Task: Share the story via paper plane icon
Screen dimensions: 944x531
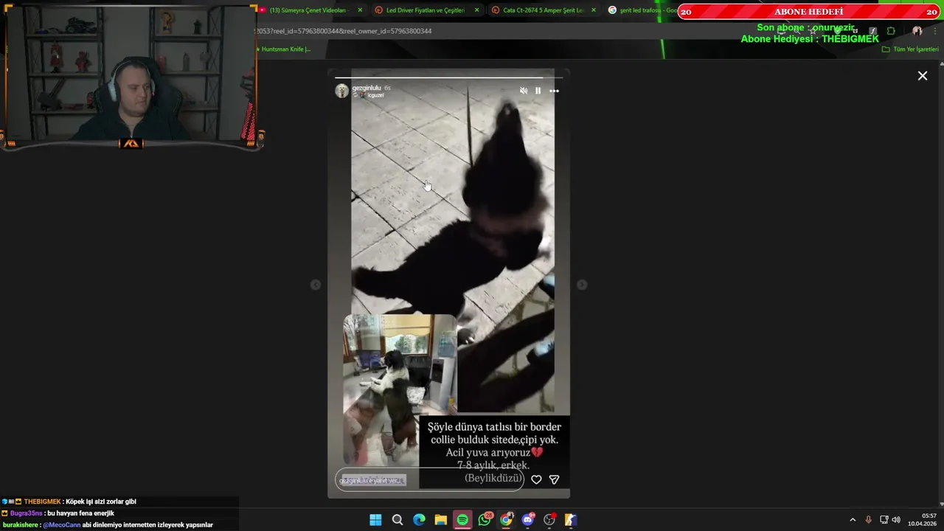Action: (554, 479)
